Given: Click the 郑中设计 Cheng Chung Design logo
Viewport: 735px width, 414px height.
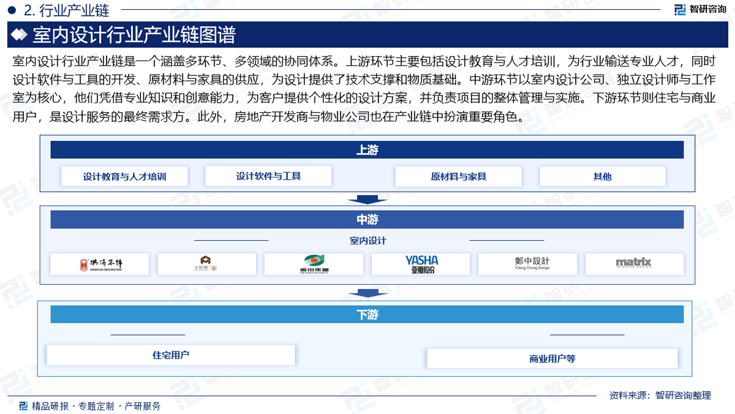Looking at the screenshot, I should pyautogui.click(x=527, y=264).
